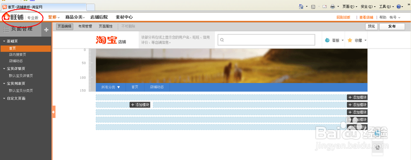Click the 添加模块 button directly below the blue nav bar
Viewport: 411px width, 160px height.
click(357, 97)
